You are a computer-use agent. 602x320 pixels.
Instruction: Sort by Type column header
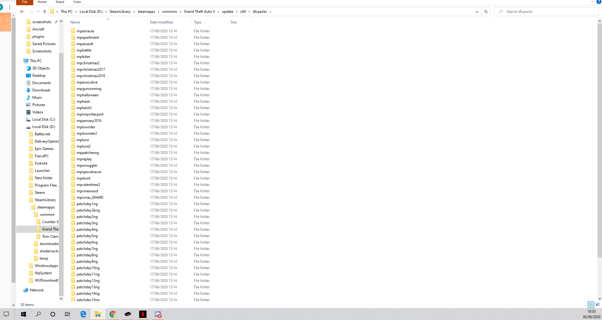pos(198,22)
